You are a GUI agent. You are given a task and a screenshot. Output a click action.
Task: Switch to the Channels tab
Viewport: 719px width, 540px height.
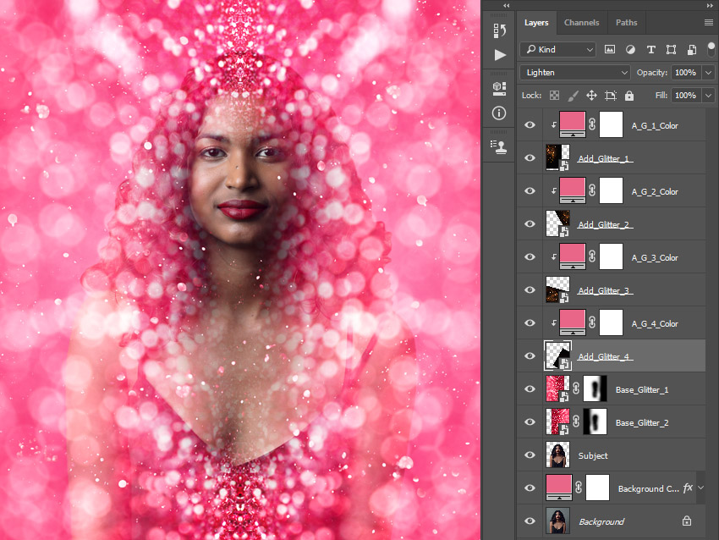(x=581, y=23)
